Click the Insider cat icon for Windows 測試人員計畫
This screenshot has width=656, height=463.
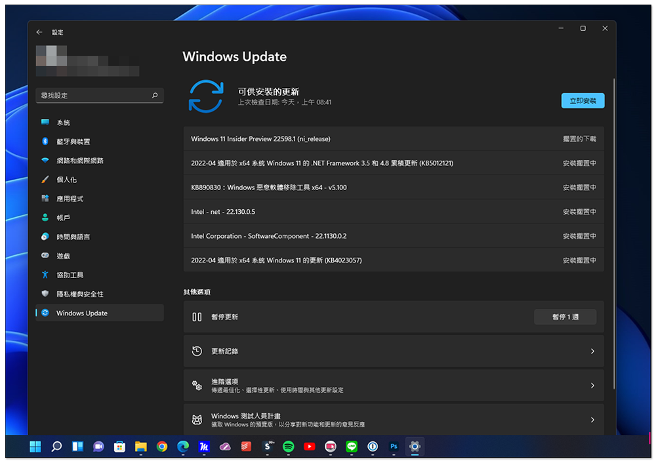tap(197, 420)
